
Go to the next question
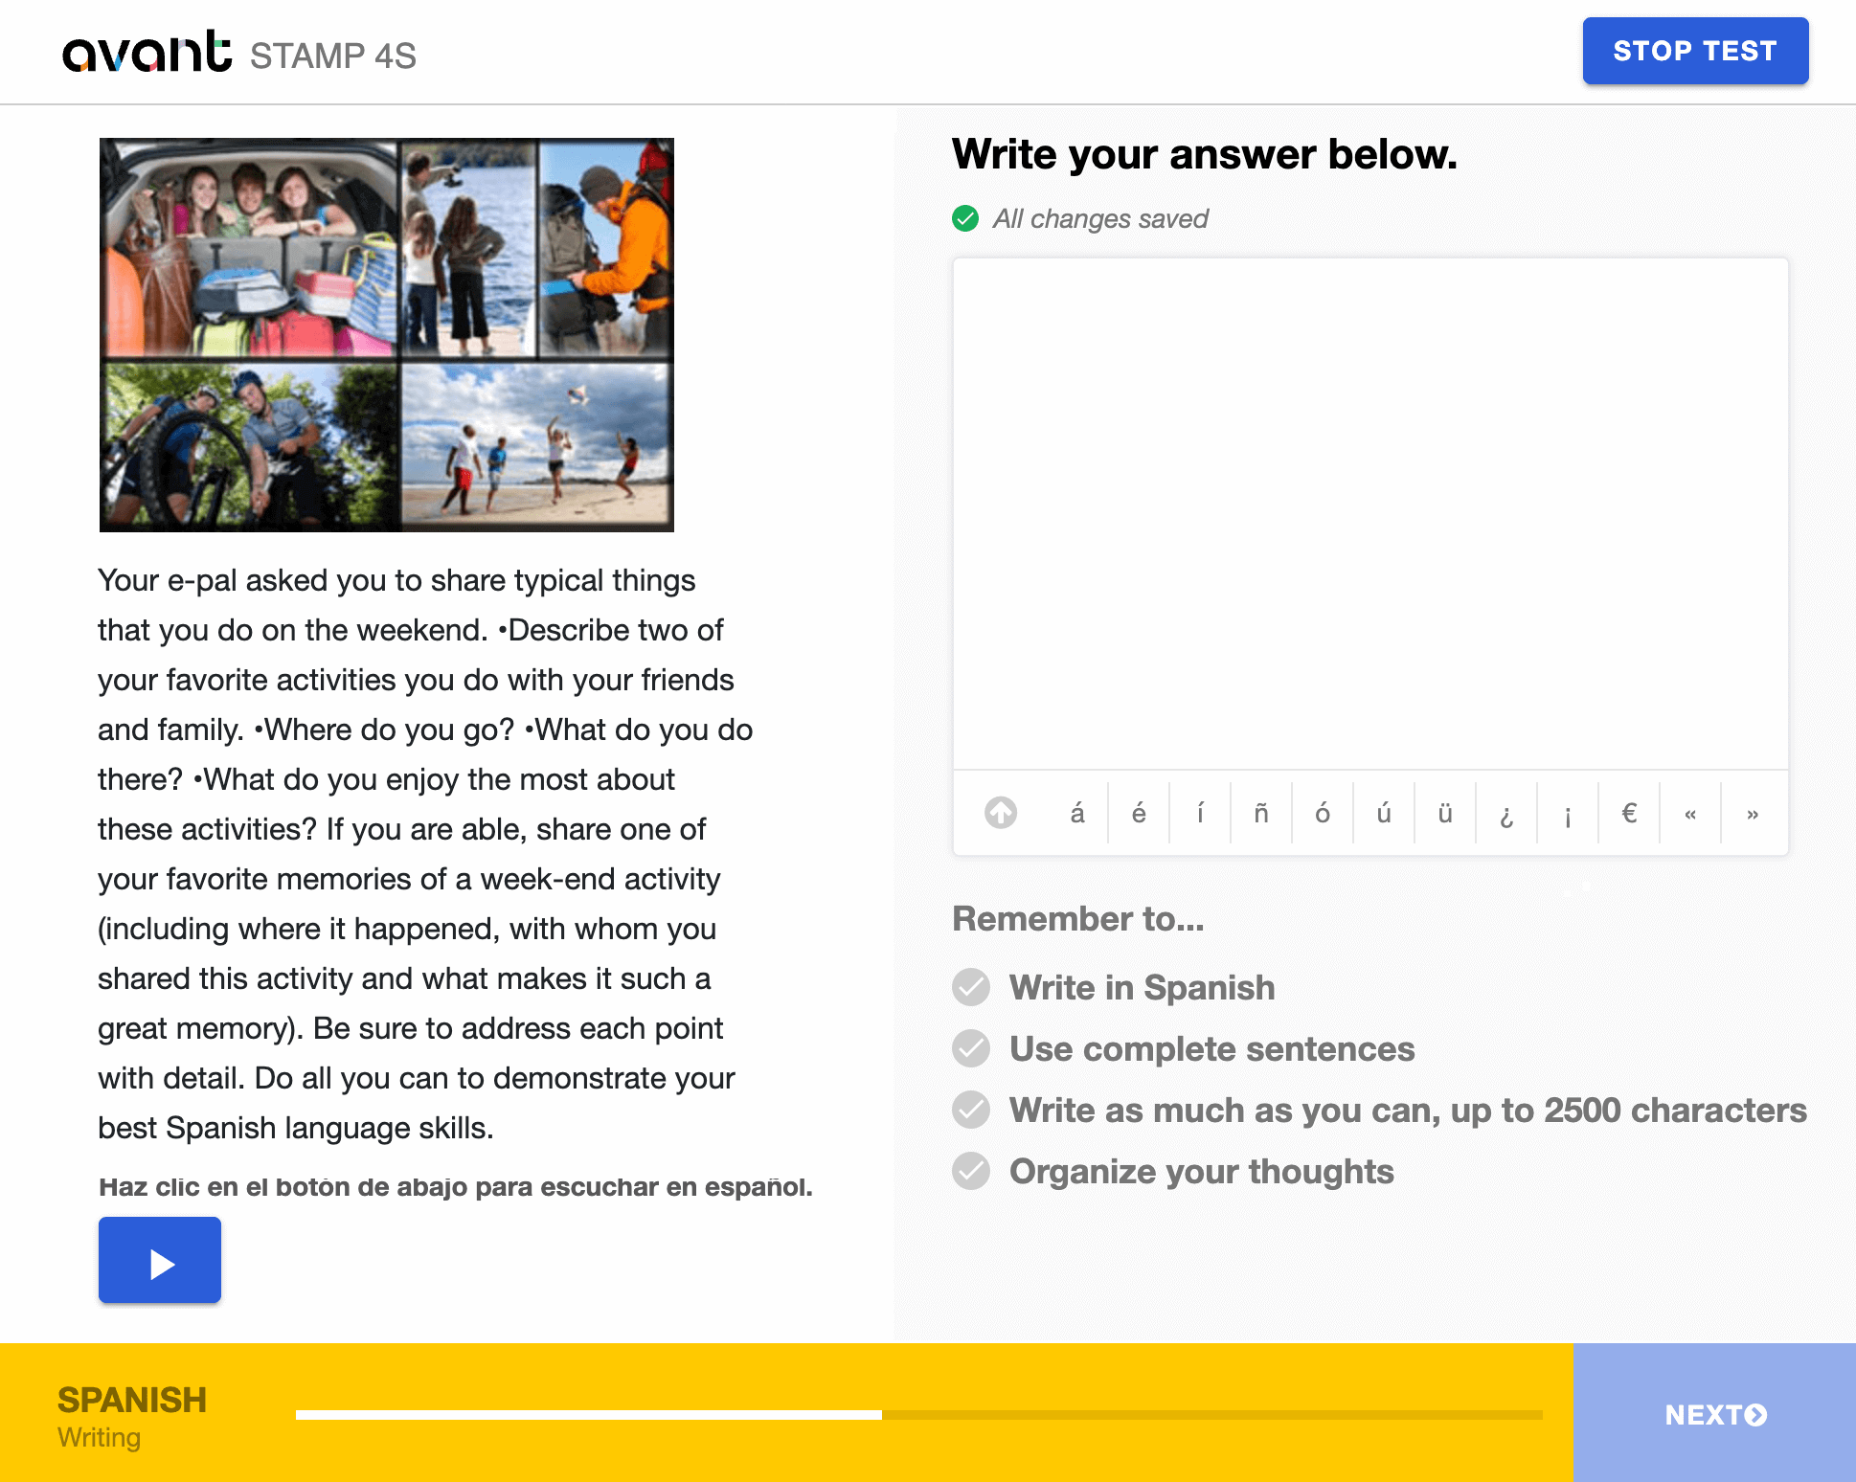(1714, 1414)
